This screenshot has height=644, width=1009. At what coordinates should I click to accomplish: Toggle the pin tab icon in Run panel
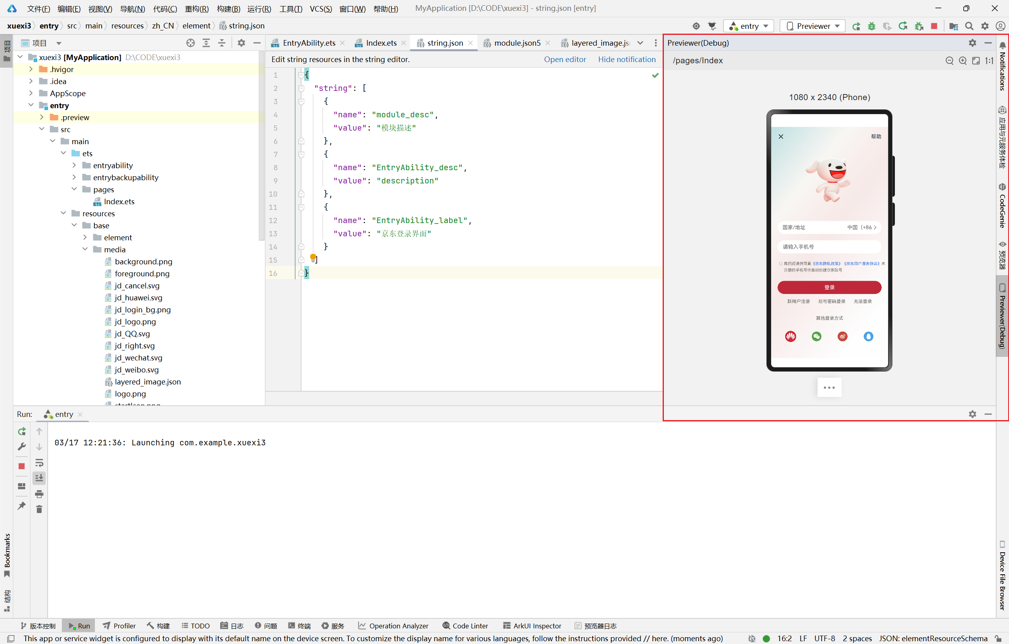tap(21, 506)
